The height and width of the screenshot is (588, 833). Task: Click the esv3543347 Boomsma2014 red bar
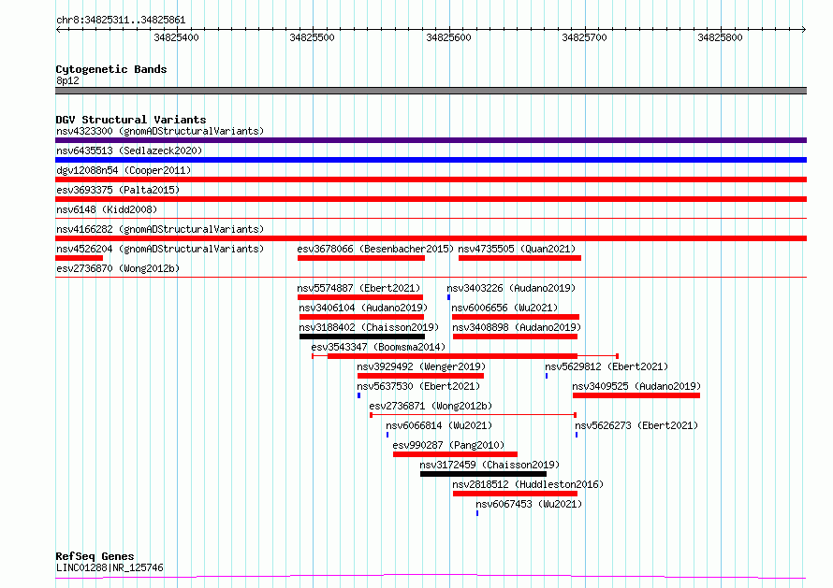(x=452, y=356)
